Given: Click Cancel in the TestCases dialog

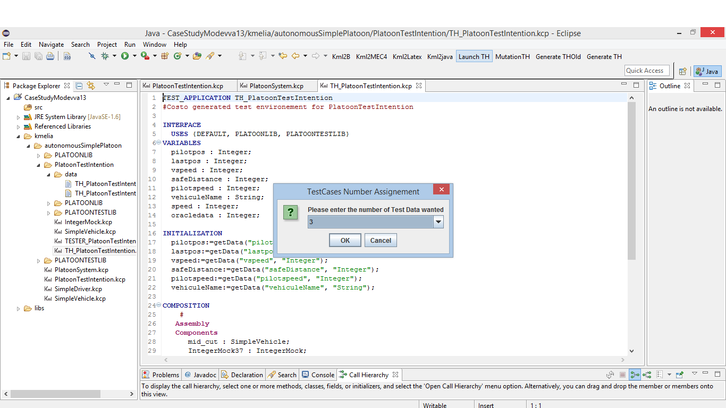Looking at the screenshot, I should point(381,240).
